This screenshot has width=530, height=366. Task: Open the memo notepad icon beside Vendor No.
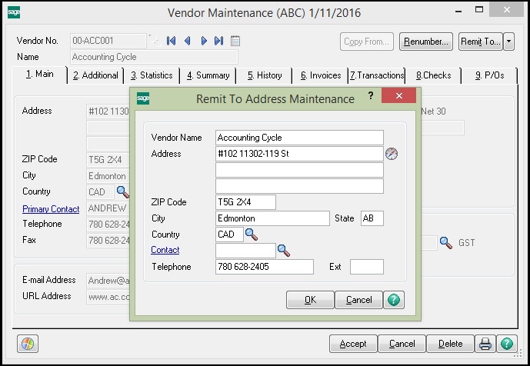(235, 41)
